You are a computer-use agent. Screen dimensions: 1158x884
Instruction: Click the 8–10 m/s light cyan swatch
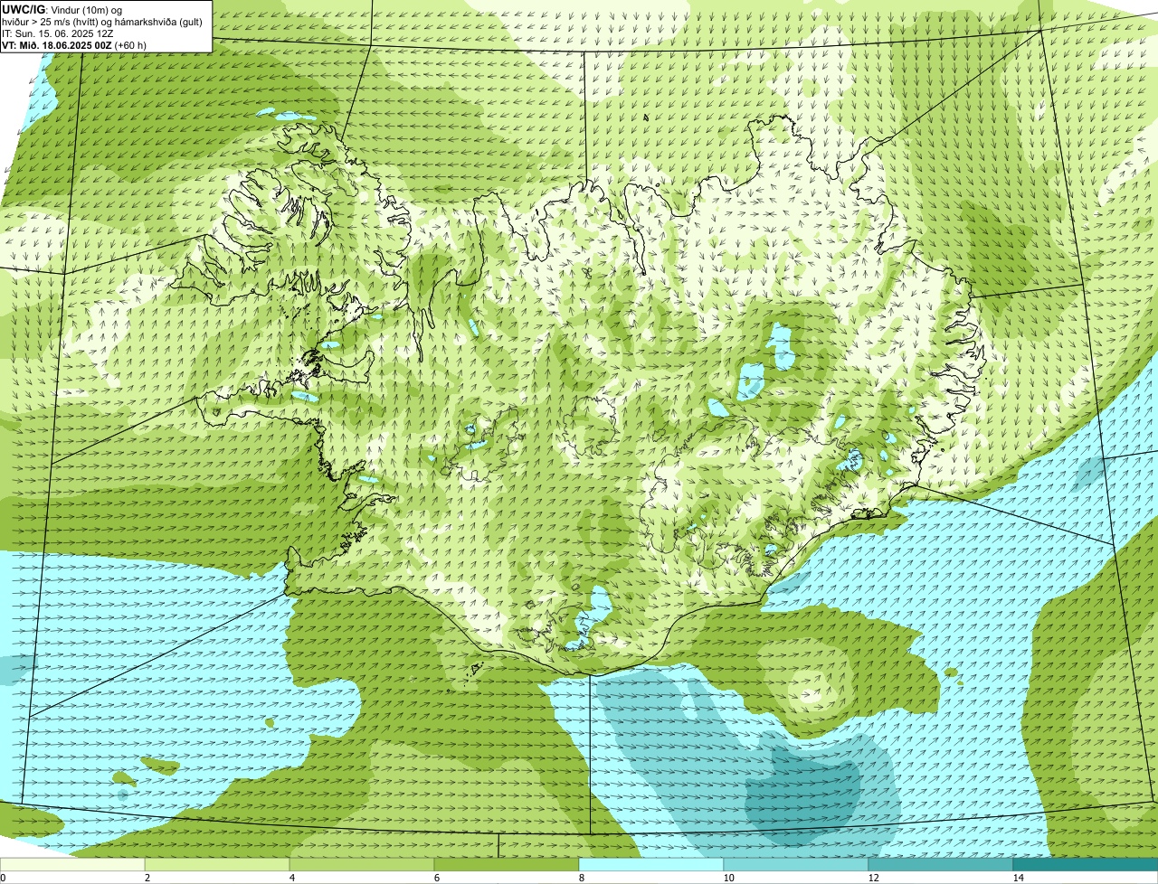pyautogui.click(x=651, y=865)
